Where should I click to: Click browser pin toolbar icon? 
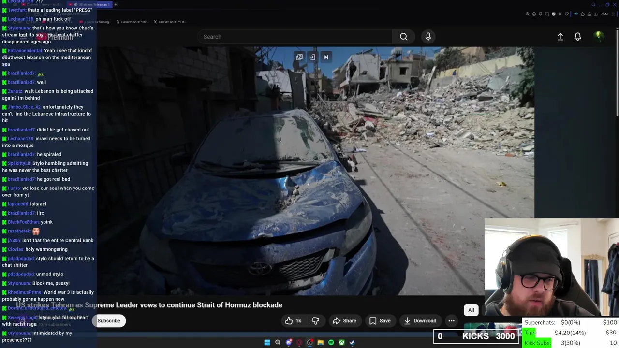[541, 14]
